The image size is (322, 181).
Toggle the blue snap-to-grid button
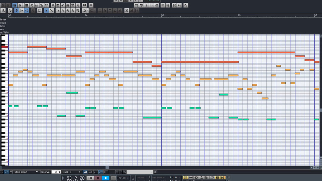pos(26,10)
